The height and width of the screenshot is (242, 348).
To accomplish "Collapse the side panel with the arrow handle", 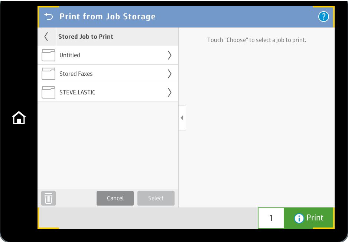I will pos(182,118).
